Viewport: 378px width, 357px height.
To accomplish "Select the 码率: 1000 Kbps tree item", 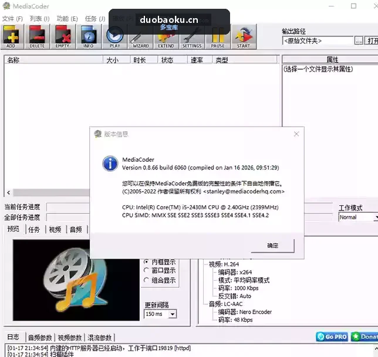I will click(x=238, y=288).
